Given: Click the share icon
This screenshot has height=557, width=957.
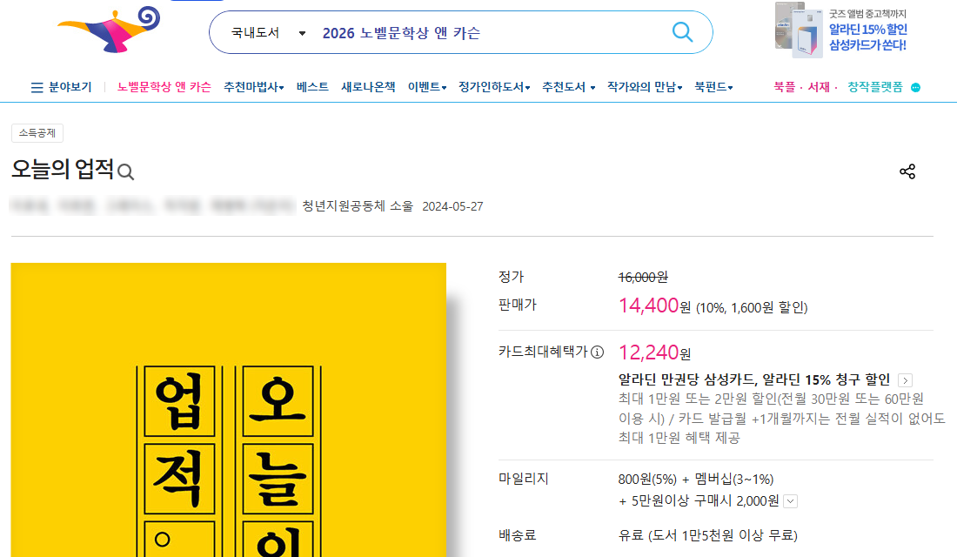Looking at the screenshot, I should (907, 171).
